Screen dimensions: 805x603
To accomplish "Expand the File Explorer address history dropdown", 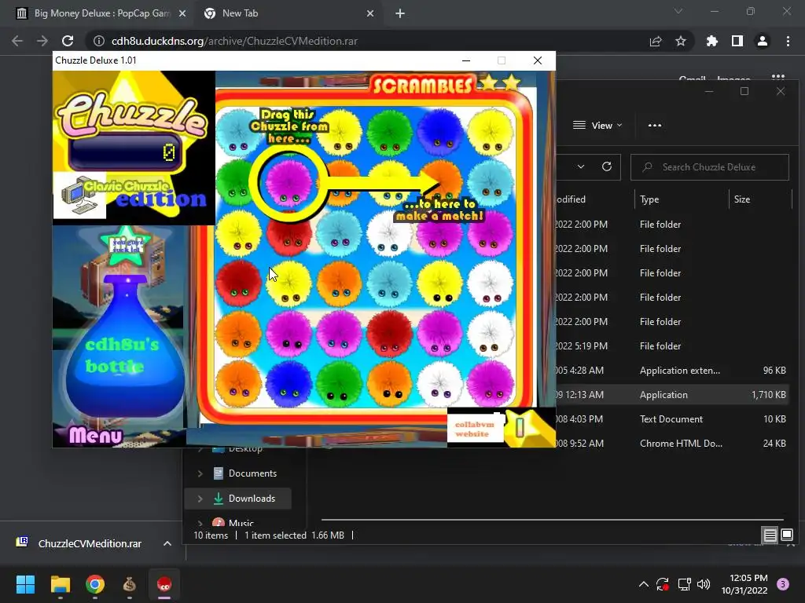I will pyautogui.click(x=581, y=166).
